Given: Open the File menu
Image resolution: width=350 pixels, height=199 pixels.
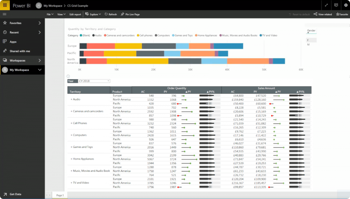Looking at the screenshot, I should [50, 14].
